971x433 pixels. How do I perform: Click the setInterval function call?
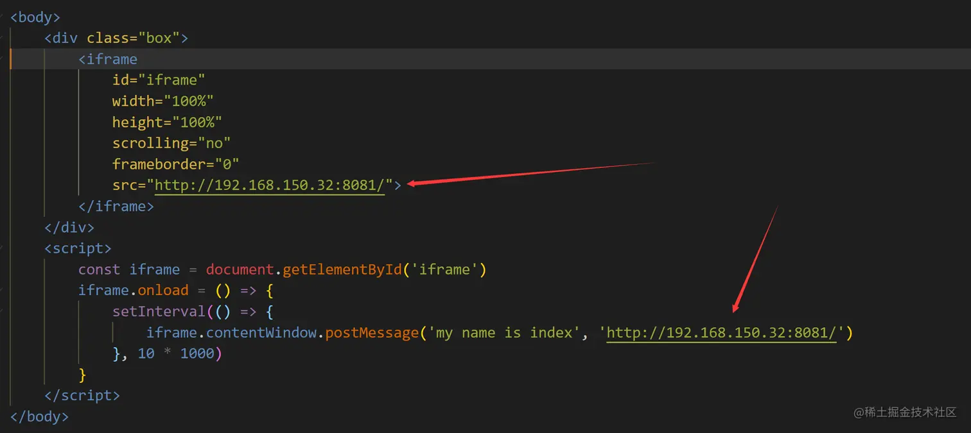click(151, 311)
